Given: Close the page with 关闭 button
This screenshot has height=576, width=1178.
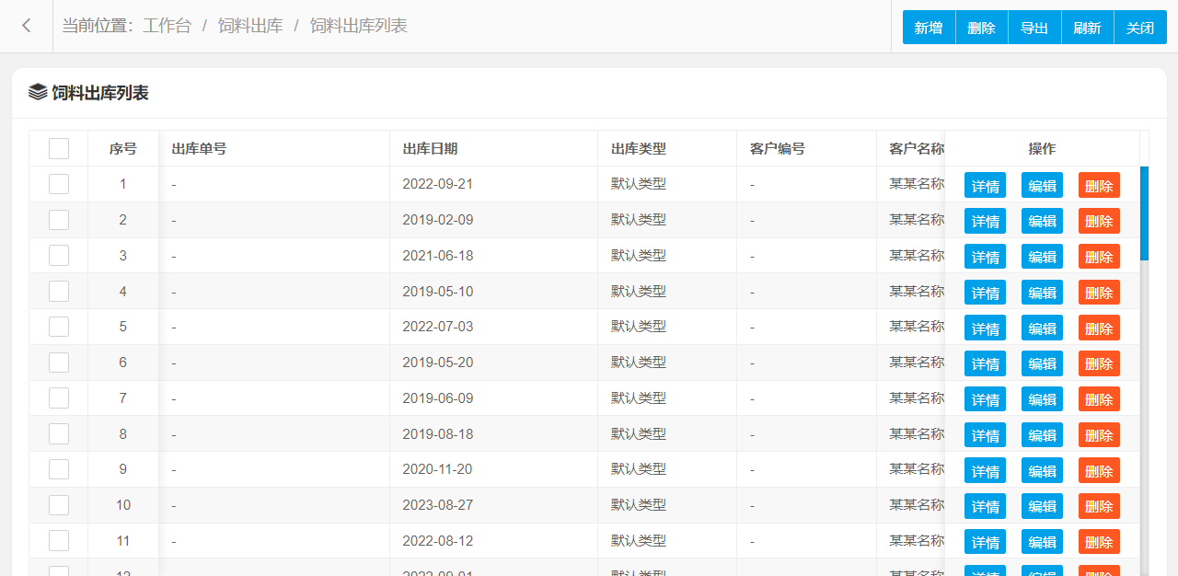Looking at the screenshot, I should [1140, 28].
